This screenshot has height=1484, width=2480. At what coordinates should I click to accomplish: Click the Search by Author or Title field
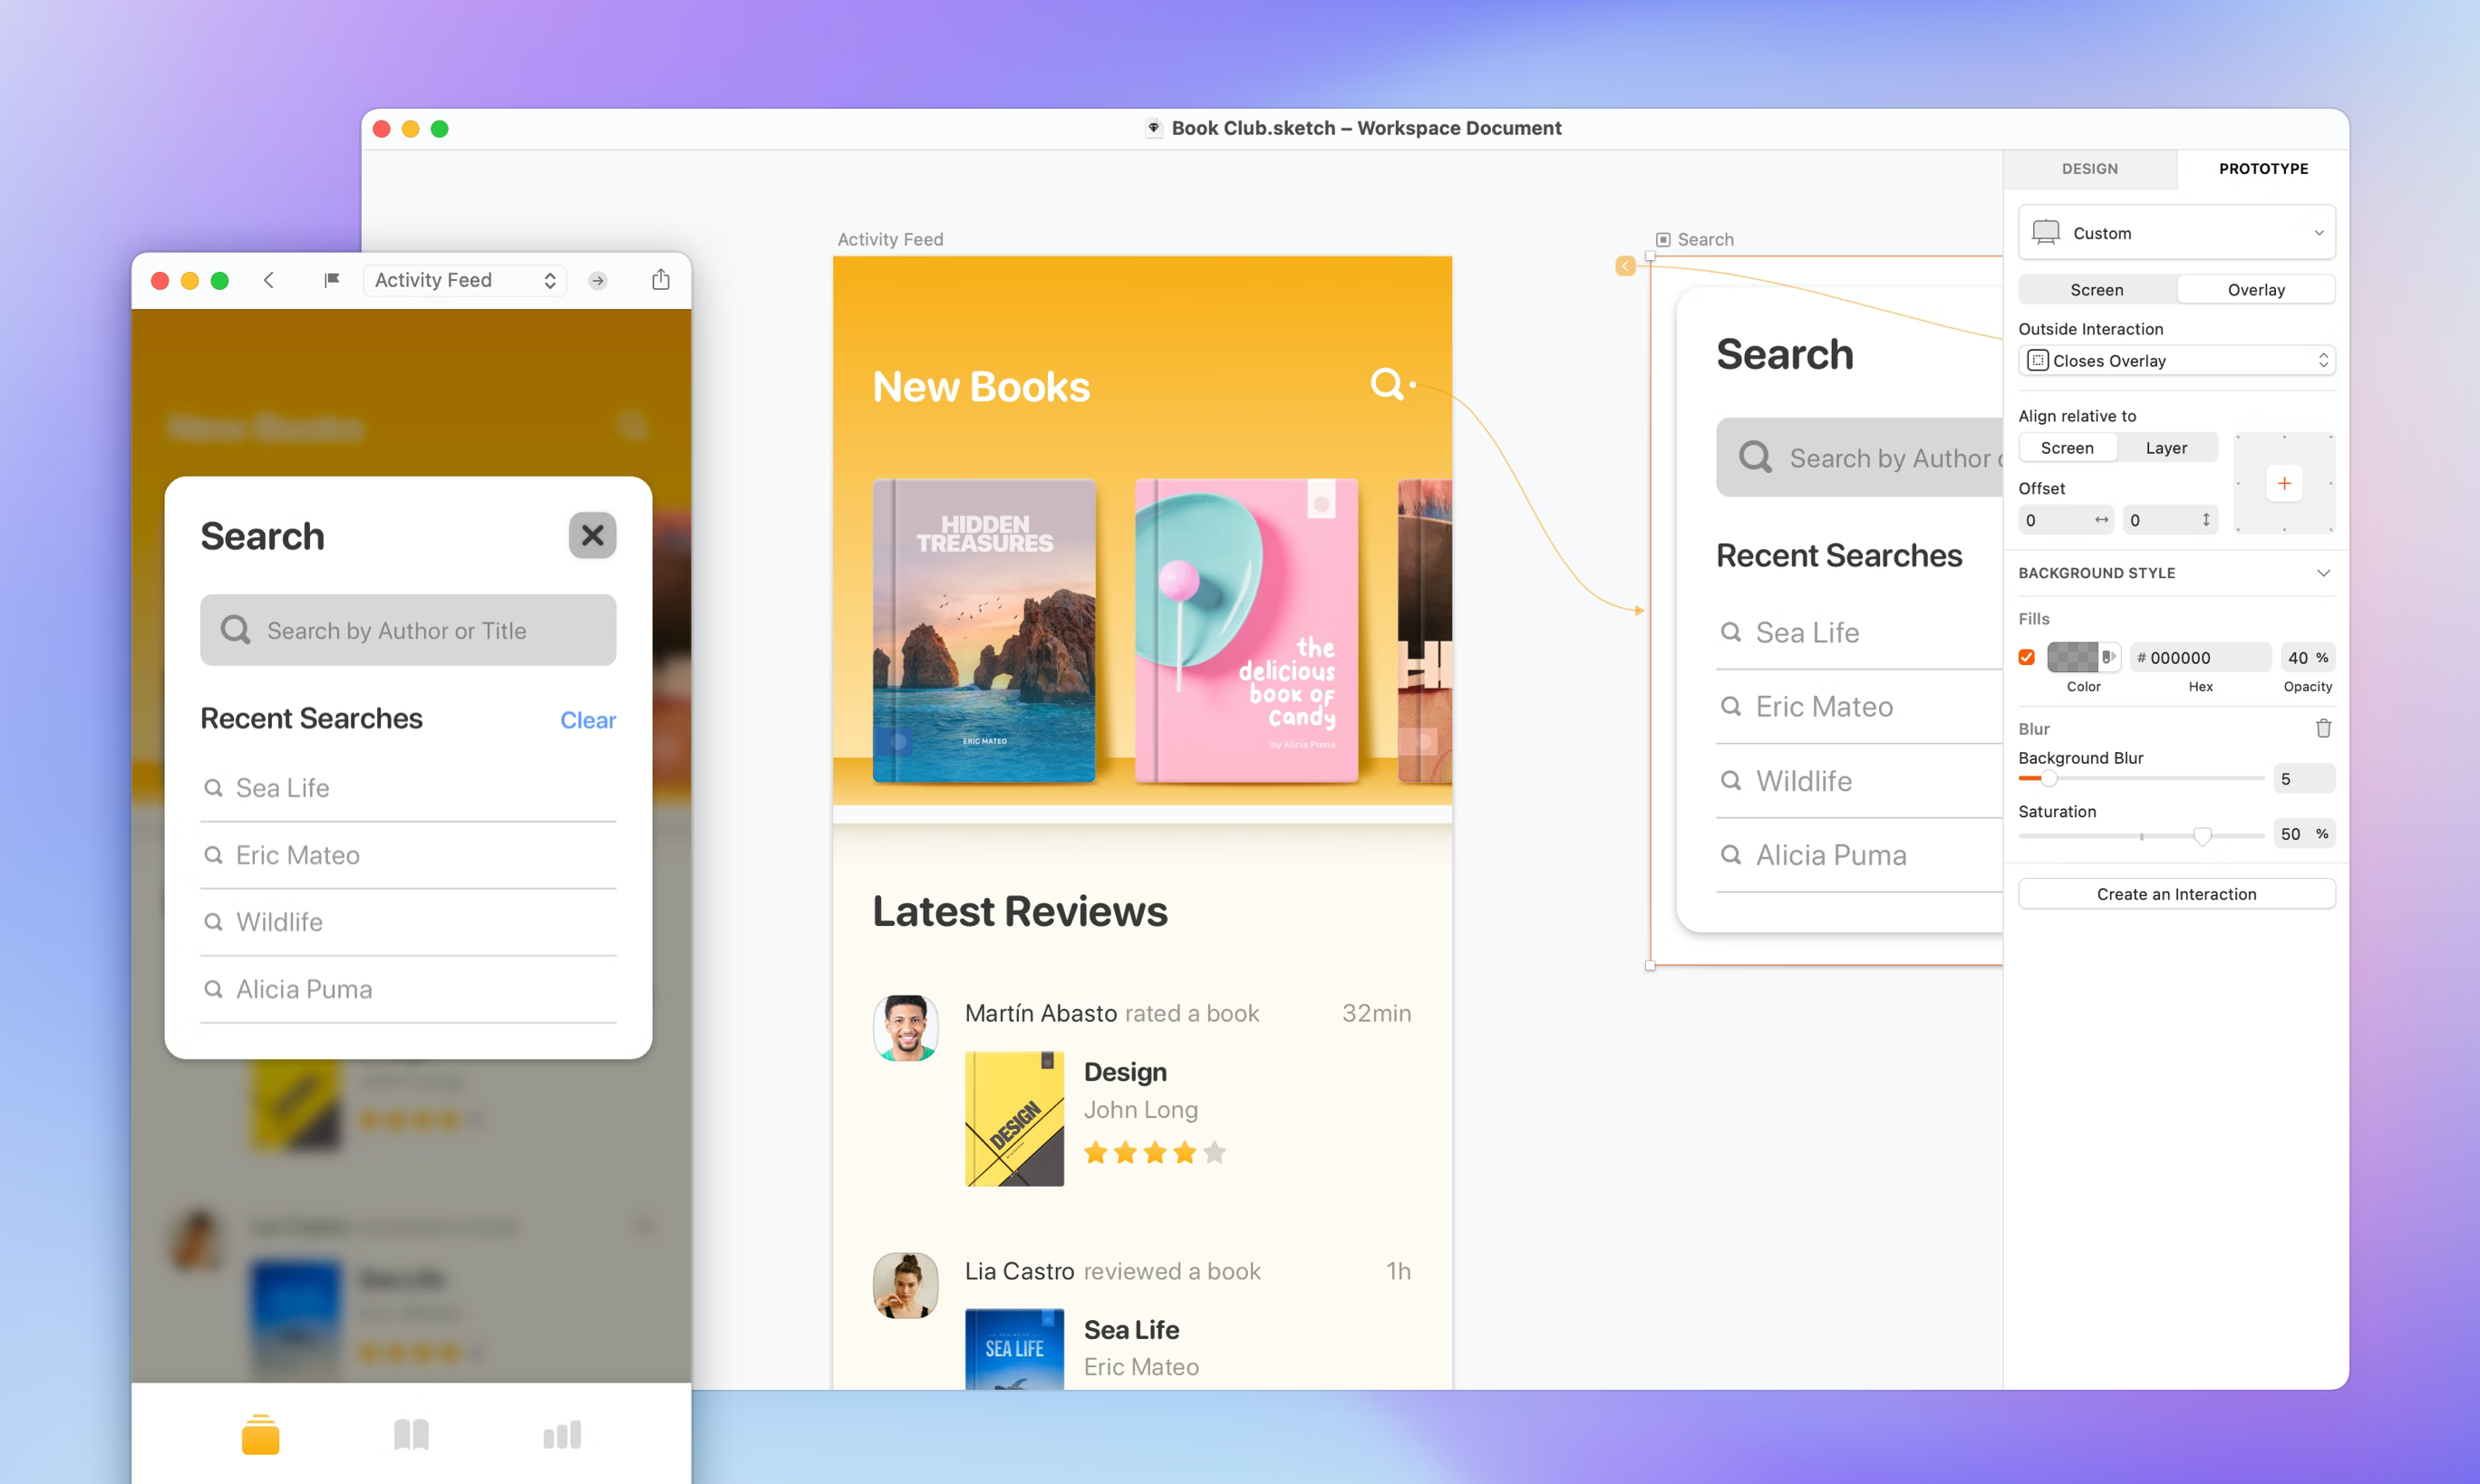408,629
